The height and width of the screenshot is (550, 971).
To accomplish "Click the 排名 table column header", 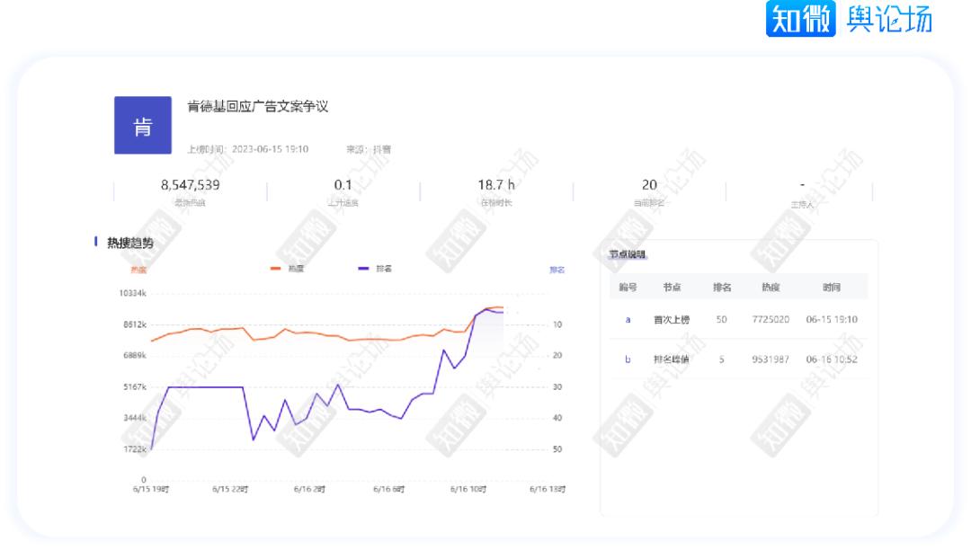I will pos(722,287).
